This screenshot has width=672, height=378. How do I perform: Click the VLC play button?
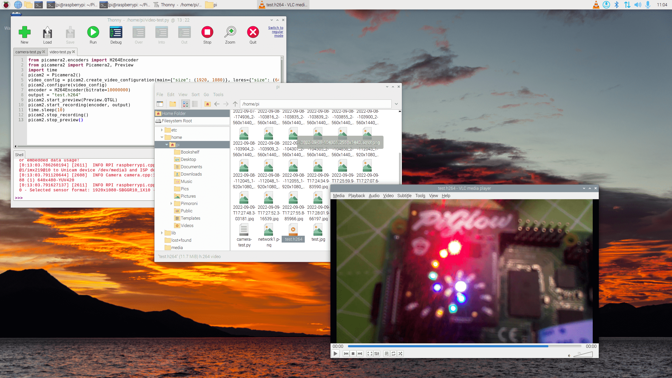(336, 354)
